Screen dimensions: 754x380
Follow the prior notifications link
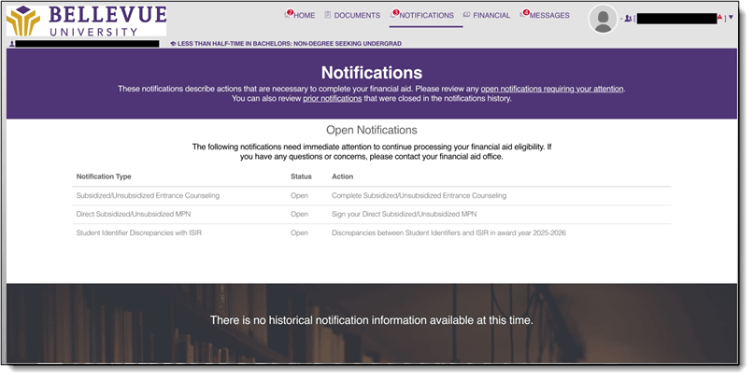(x=333, y=98)
